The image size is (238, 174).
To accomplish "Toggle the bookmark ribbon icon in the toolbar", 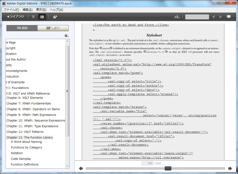I will [34, 17].
